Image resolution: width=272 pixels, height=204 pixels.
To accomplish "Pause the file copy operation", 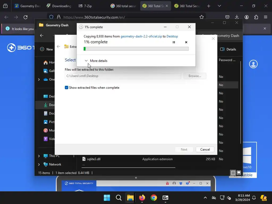I will [x=174, y=42].
